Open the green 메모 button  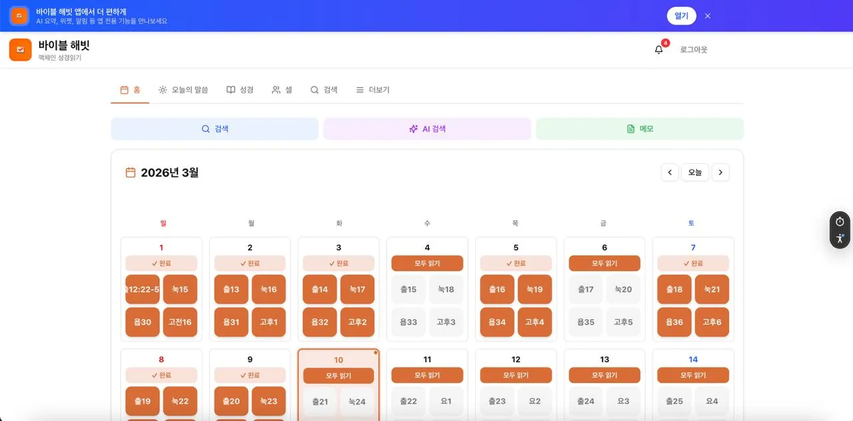coord(640,129)
